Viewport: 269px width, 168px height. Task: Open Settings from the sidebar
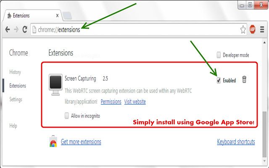16,99
